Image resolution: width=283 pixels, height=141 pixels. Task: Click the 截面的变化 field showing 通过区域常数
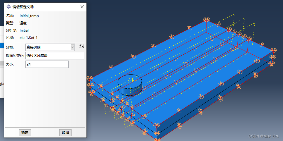click(55, 56)
